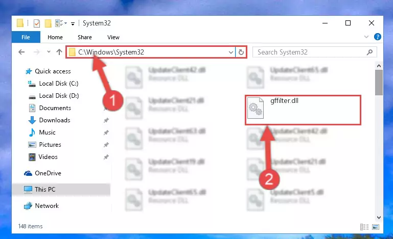This screenshot has width=393, height=239.
Task: Click the Quick access star icon
Action: (29, 71)
